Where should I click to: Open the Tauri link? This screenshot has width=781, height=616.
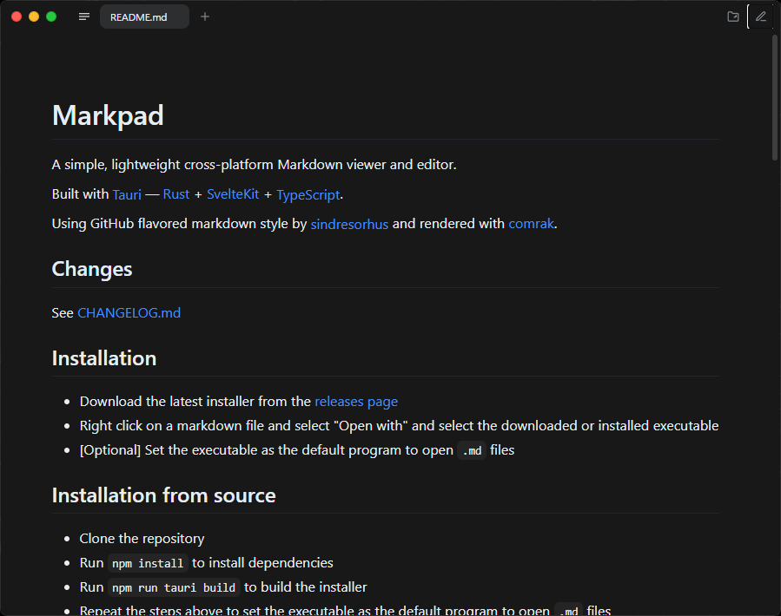click(127, 194)
